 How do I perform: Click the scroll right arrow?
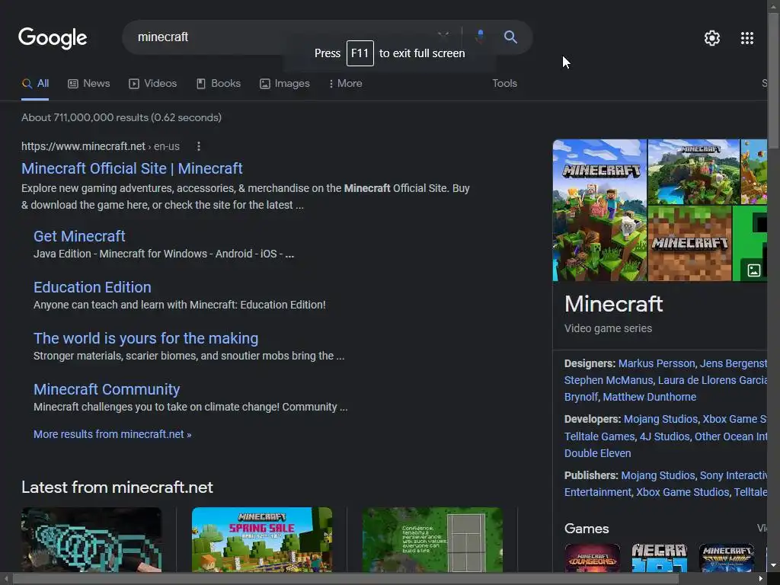[761, 579]
